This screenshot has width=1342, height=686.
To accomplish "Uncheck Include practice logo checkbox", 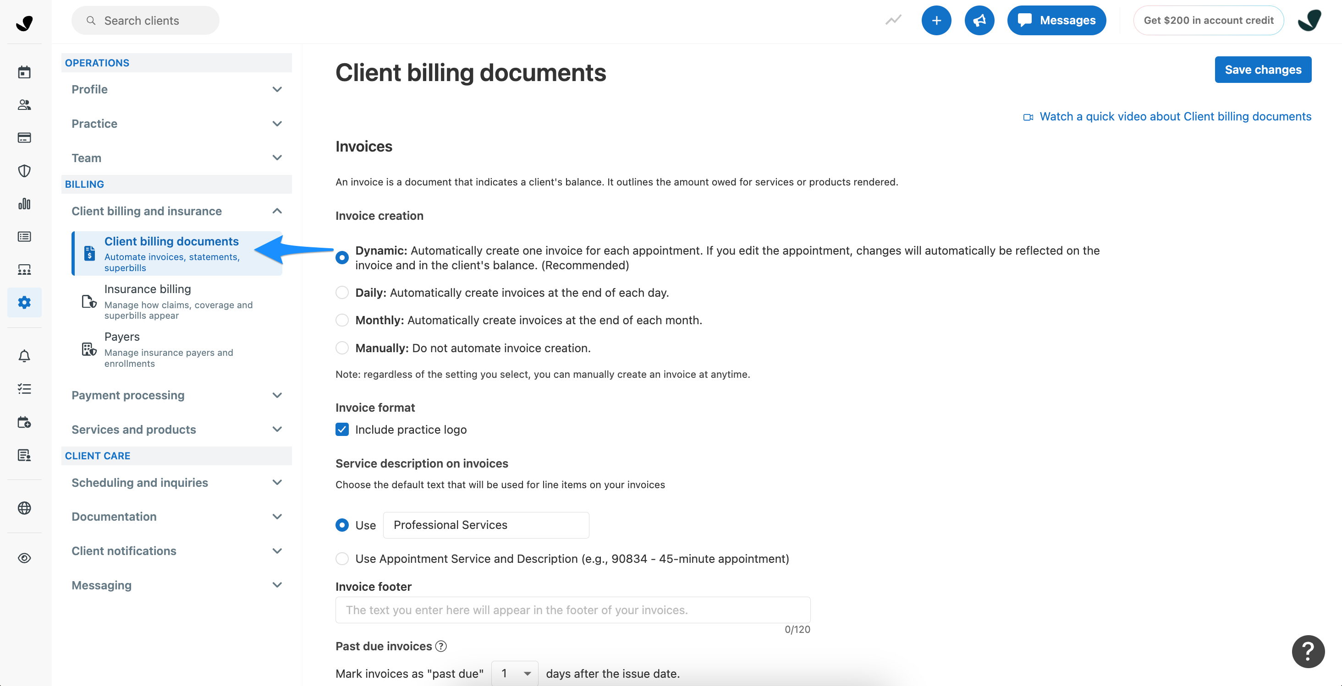I will [342, 430].
